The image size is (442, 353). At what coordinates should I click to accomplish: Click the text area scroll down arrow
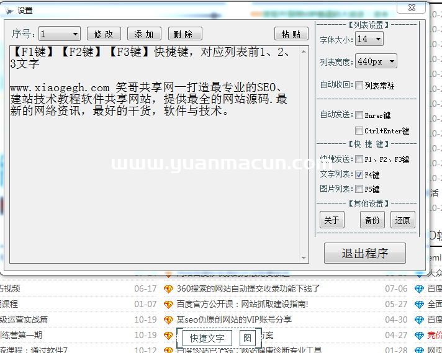[304, 257]
